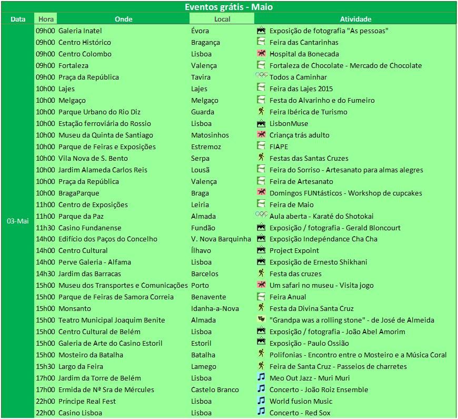Click the music note icon beside Meo Out Jazz
The image size is (458, 419).
pos(261,378)
